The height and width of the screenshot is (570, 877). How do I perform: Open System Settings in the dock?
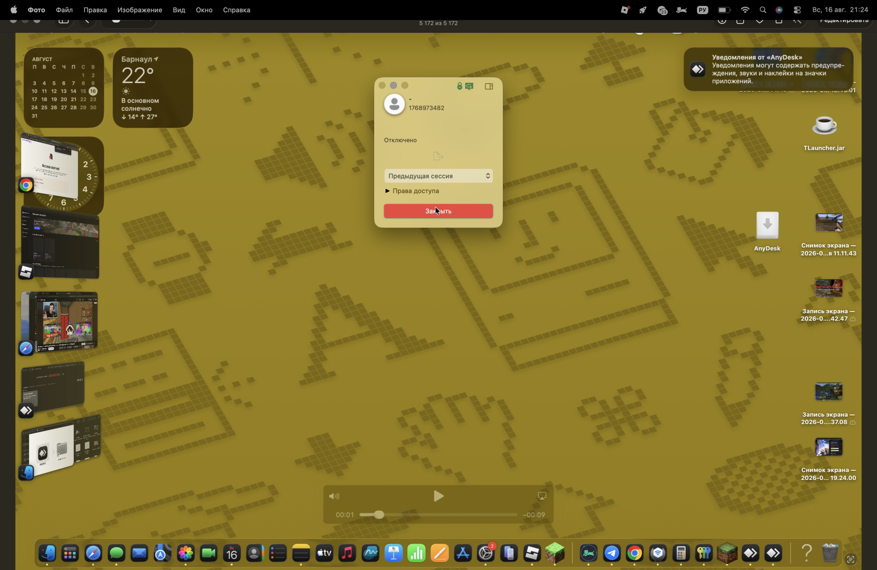[x=486, y=554]
